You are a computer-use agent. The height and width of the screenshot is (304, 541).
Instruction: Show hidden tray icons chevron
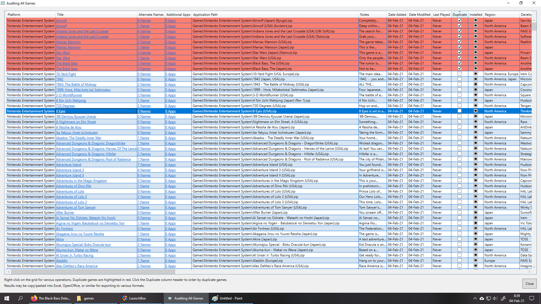click(x=475, y=298)
